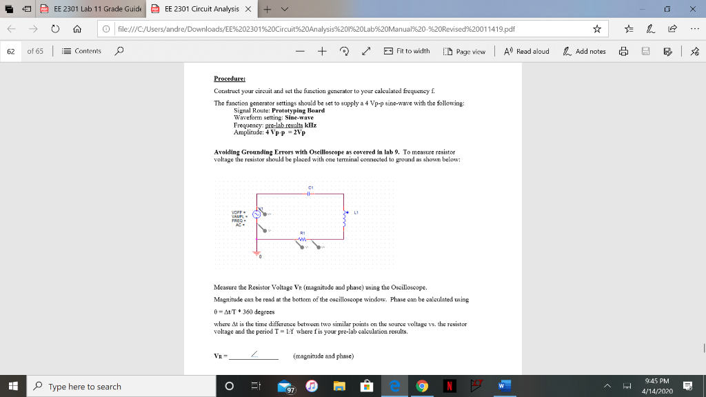Switch to EE 2301 Lab 11 Grade Guide tab
The width and height of the screenshot is (706, 397).
pyautogui.click(x=97, y=10)
